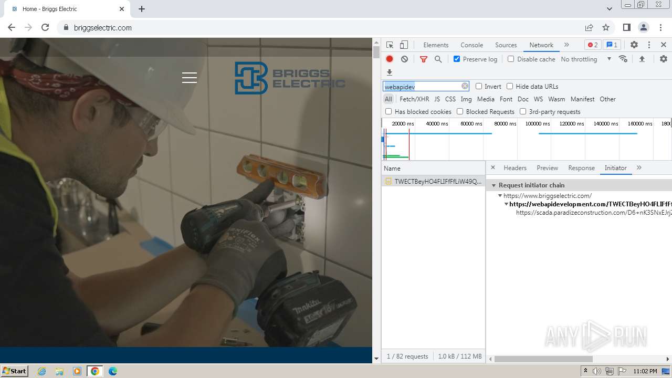Select the TWECTBeyHO4FLIFfFf request row

click(433, 181)
